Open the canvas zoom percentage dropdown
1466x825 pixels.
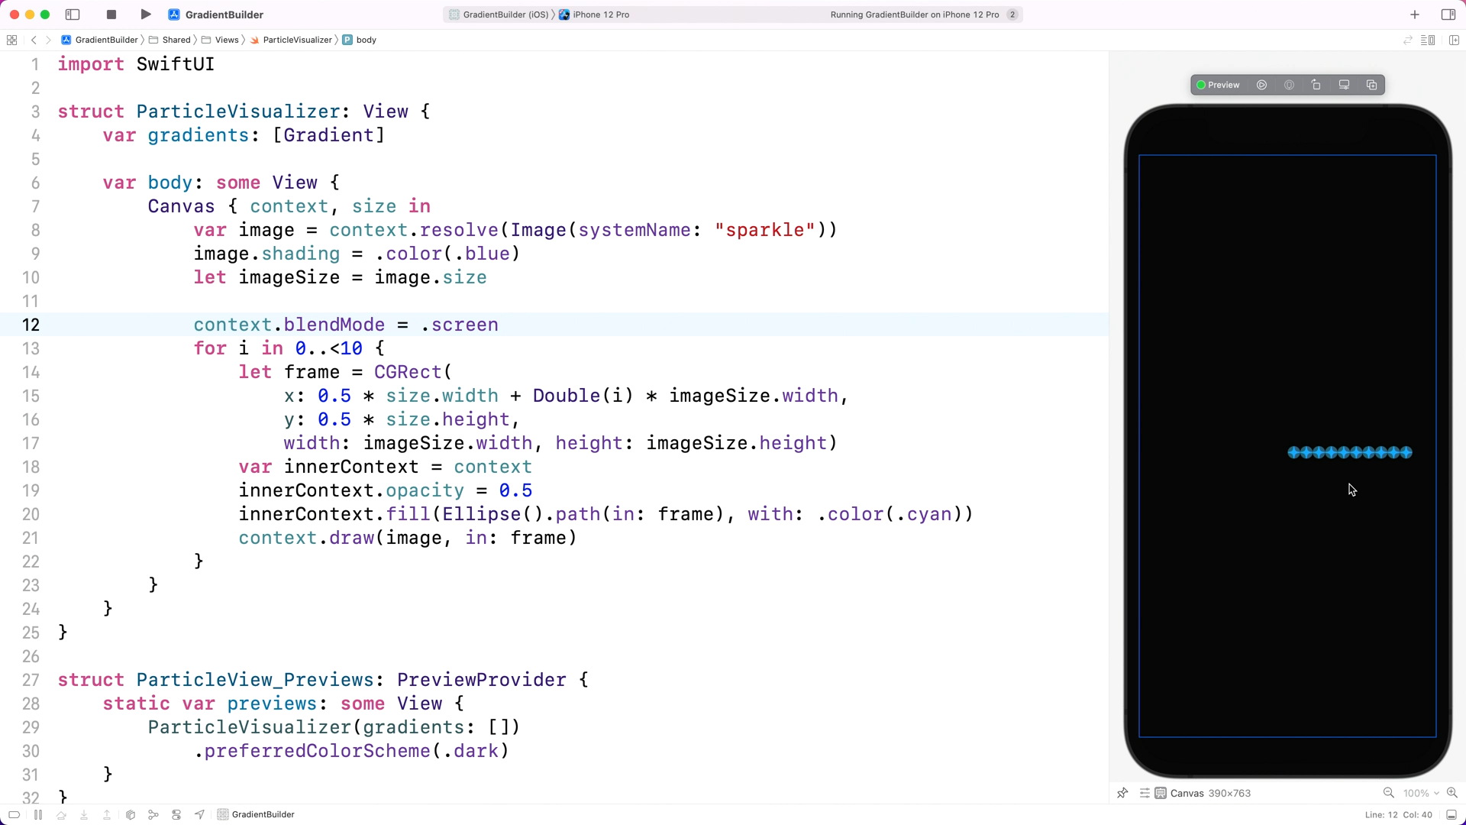pyautogui.click(x=1420, y=793)
